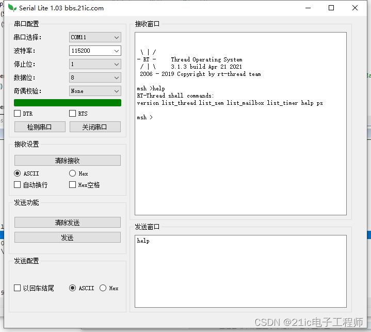
Task: Open the 串口选择 COM11 dropdown
Action: (95, 37)
